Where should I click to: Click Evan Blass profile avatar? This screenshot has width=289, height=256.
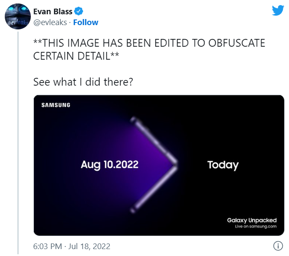point(18,18)
